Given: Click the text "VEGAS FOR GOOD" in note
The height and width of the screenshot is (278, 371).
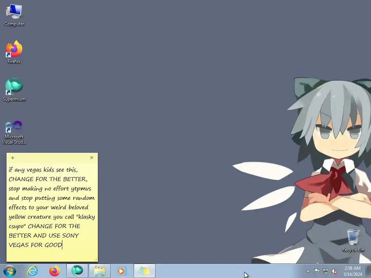Looking at the screenshot, I should pos(35,245).
